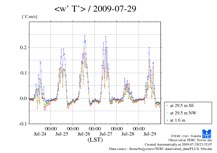This screenshot has height=153, width=217.
Task: Click x-axis date label 'Jul-28'
Action: click(x=128, y=134)
